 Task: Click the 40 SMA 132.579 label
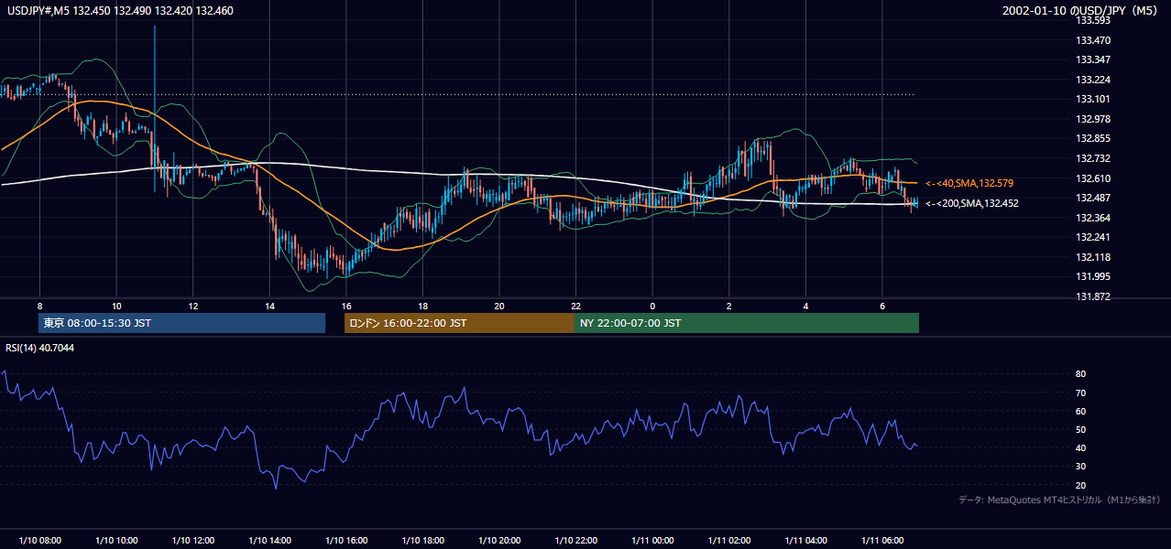(x=969, y=183)
